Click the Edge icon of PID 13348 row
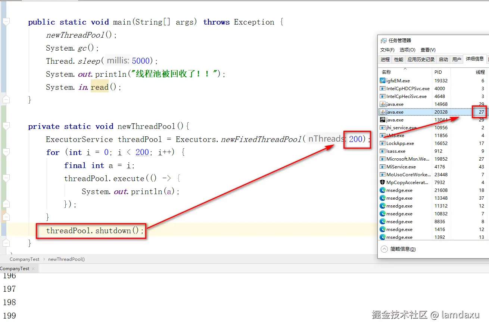Screen dimensions: 489x329 tap(383, 198)
